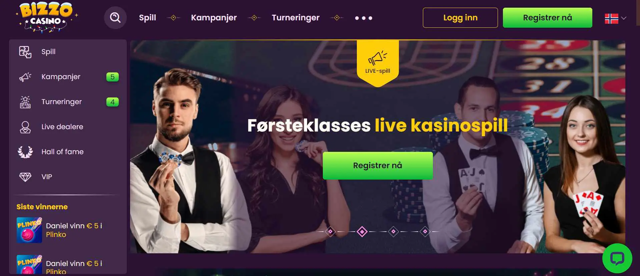This screenshot has height=276, width=640.
Task: Jump to the fourth banner slide indicator
Action: point(425,231)
